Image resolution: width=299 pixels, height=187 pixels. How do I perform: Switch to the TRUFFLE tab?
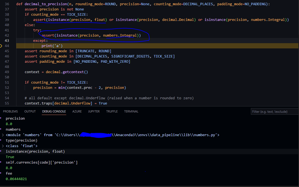[x=112, y=111]
